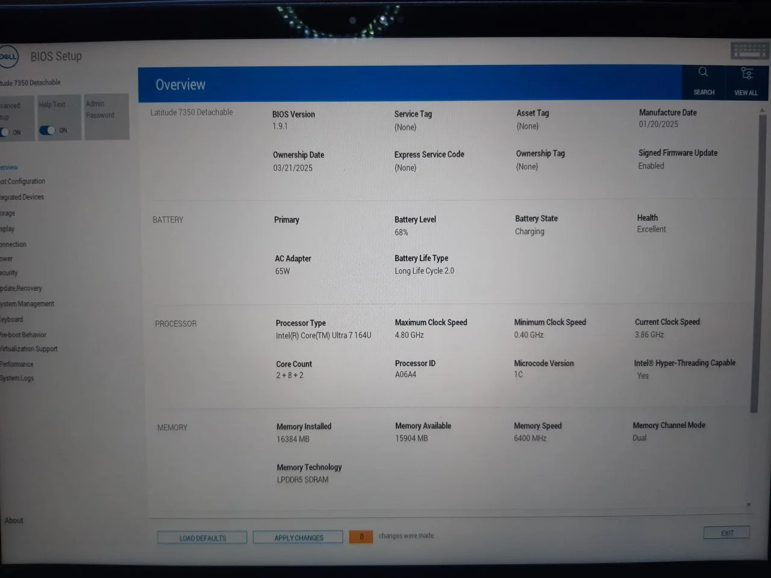Click Health Excellent value

pyautogui.click(x=651, y=229)
